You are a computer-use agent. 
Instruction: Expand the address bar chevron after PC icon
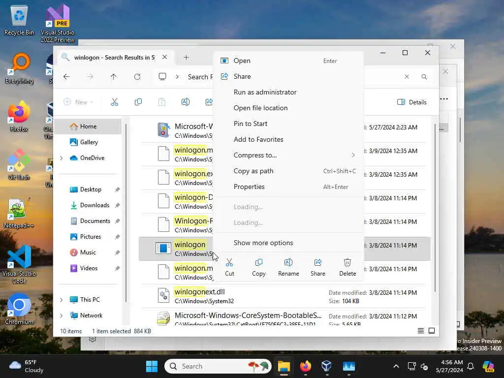click(x=177, y=77)
